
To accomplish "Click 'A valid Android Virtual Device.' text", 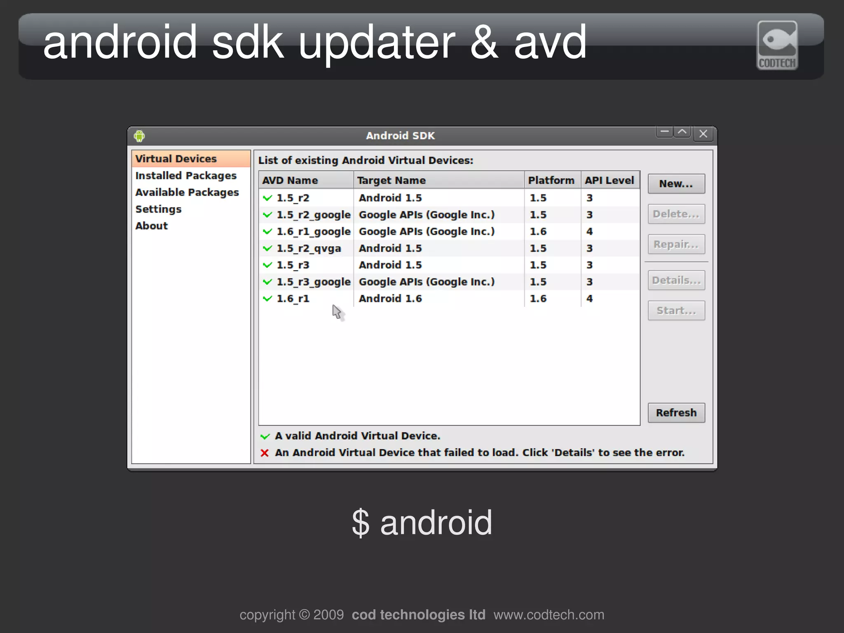I will pyautogui.click(x=358, y=436).
